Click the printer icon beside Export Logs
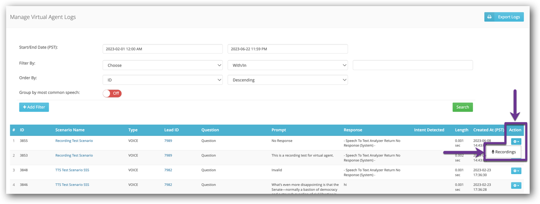The height and width of the screenshot is (204, 540). point(490,17)
